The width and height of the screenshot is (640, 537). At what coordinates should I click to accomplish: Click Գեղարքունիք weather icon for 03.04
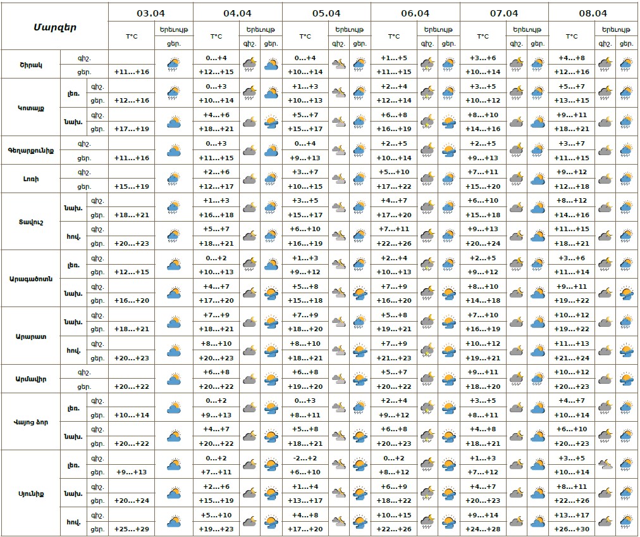click(174, 151)
